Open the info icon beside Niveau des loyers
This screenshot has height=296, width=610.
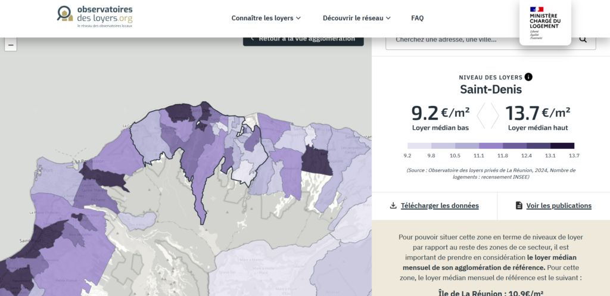[x=528, y=77]
